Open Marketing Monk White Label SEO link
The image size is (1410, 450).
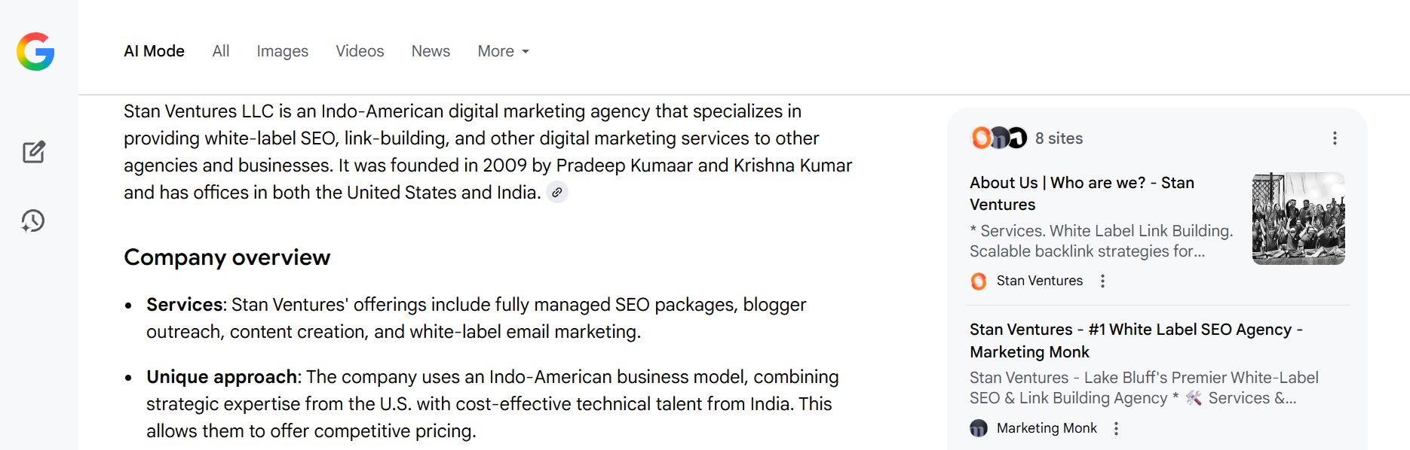pos(1136,340)
